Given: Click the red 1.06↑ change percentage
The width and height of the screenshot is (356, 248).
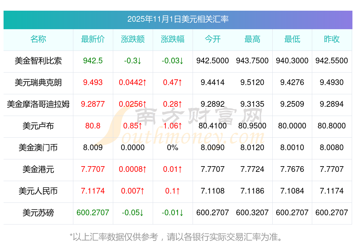Looking at the screenshot, I should coord(173,126).
